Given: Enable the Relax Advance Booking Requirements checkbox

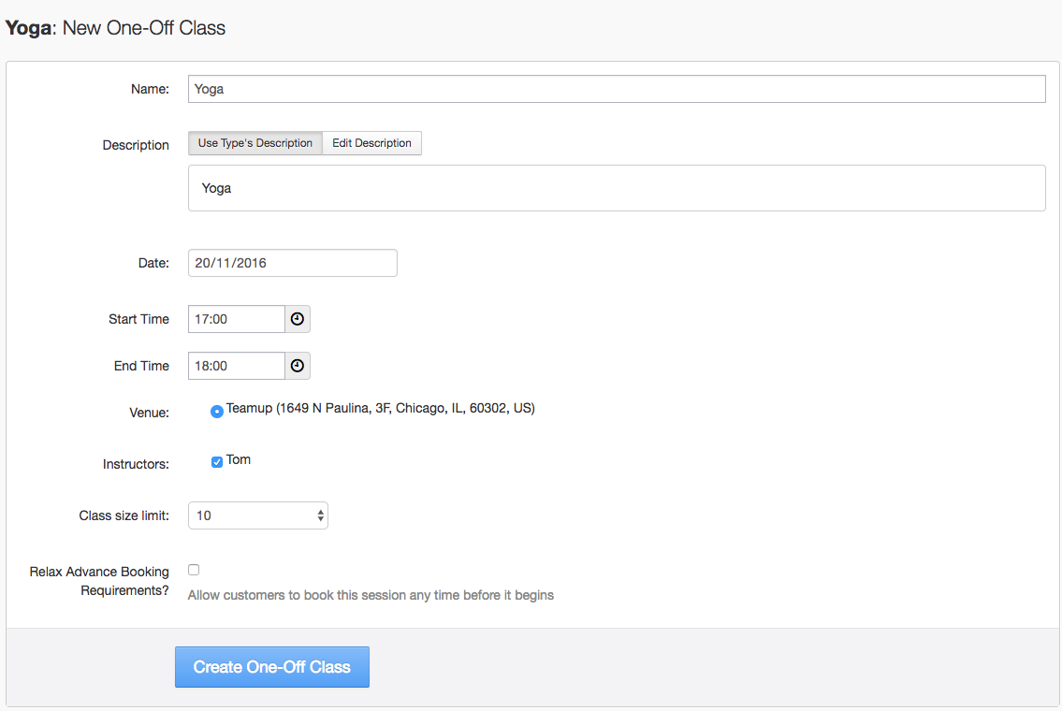Looking at the screenshot, I should (194, 569).
